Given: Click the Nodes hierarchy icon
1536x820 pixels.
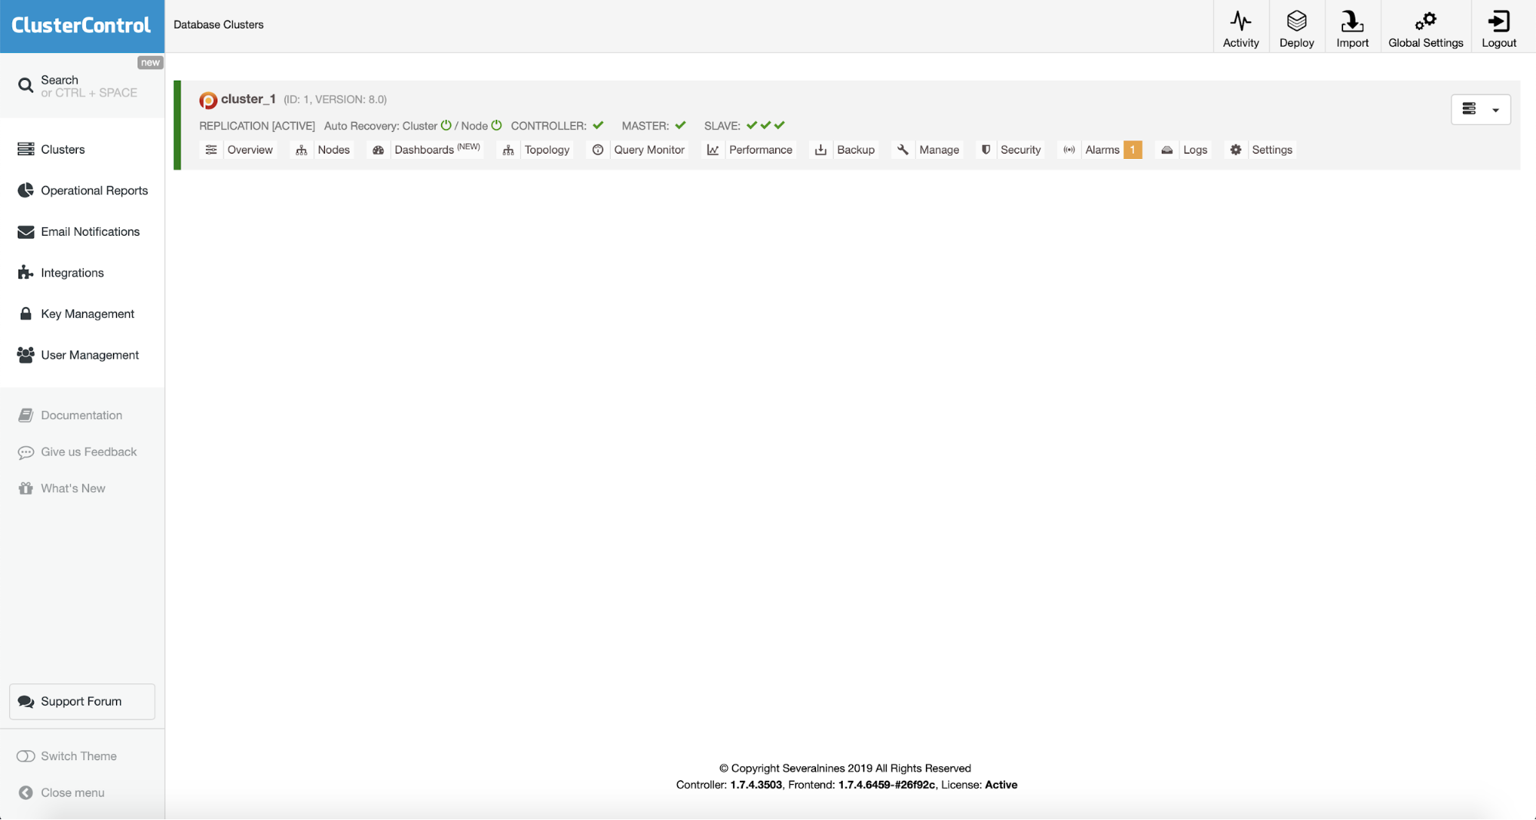Looking at the screenshot, I should [301, 150].
